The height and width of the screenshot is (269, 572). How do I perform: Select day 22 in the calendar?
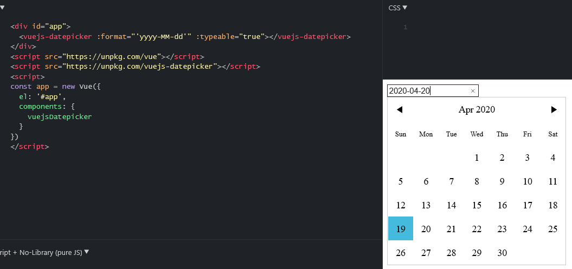pyautogui.click(x=477, y=228)
